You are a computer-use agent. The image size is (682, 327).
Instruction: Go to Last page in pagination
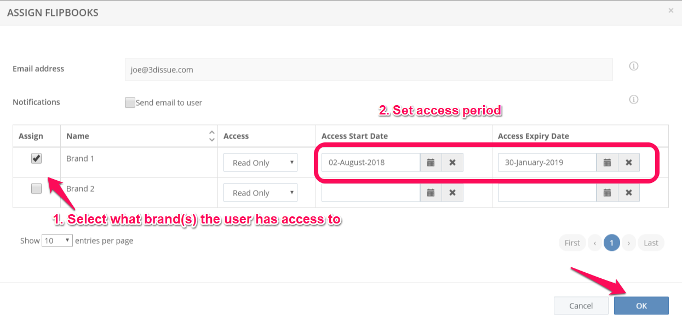[x=651, y=243]
